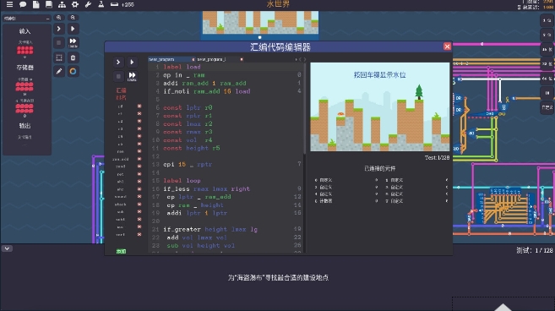This screenshot has width=555, height=311.
Task: Remove the r0 alias with its red X
Action: 139,106
